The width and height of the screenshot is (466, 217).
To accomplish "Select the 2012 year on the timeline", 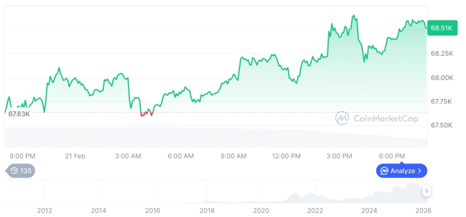I will (44, 211).
